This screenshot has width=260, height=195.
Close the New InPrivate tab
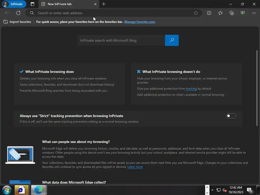tap(95, 4)
